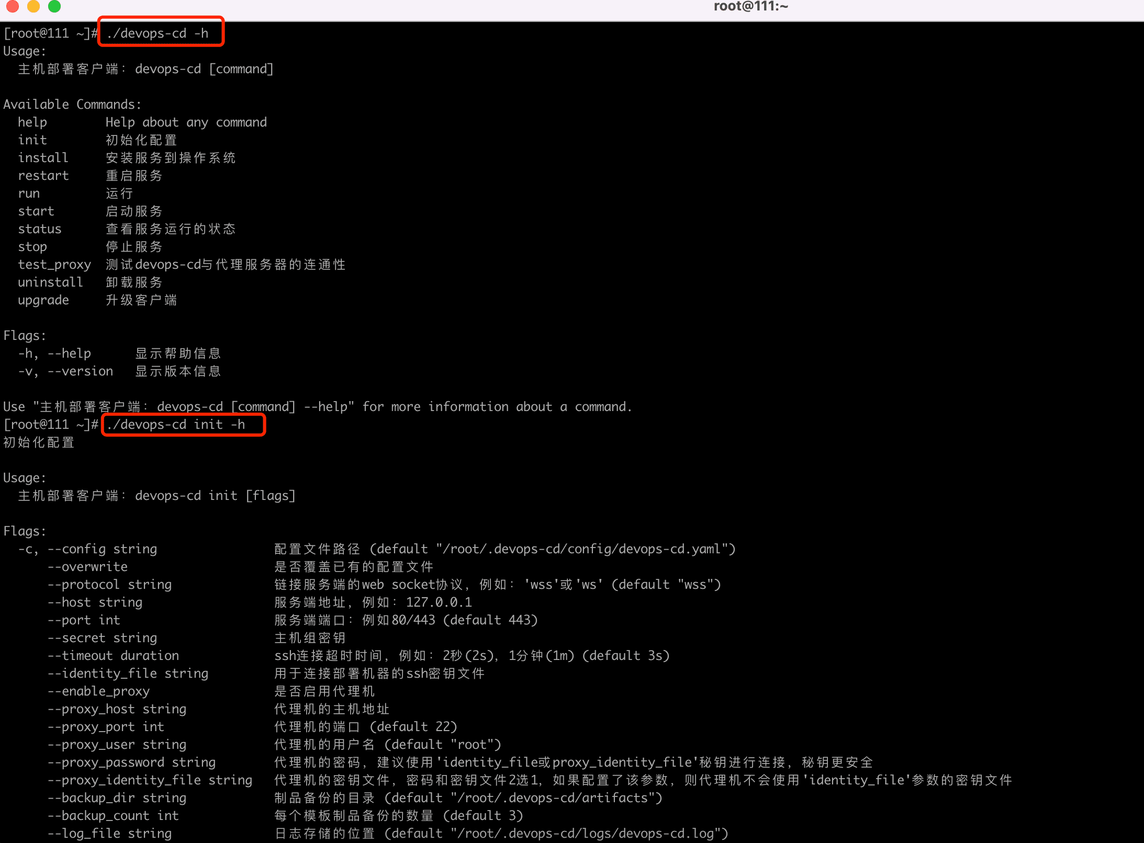Click the test_proxy command name

pyautogui.click(x=54, y=265)
